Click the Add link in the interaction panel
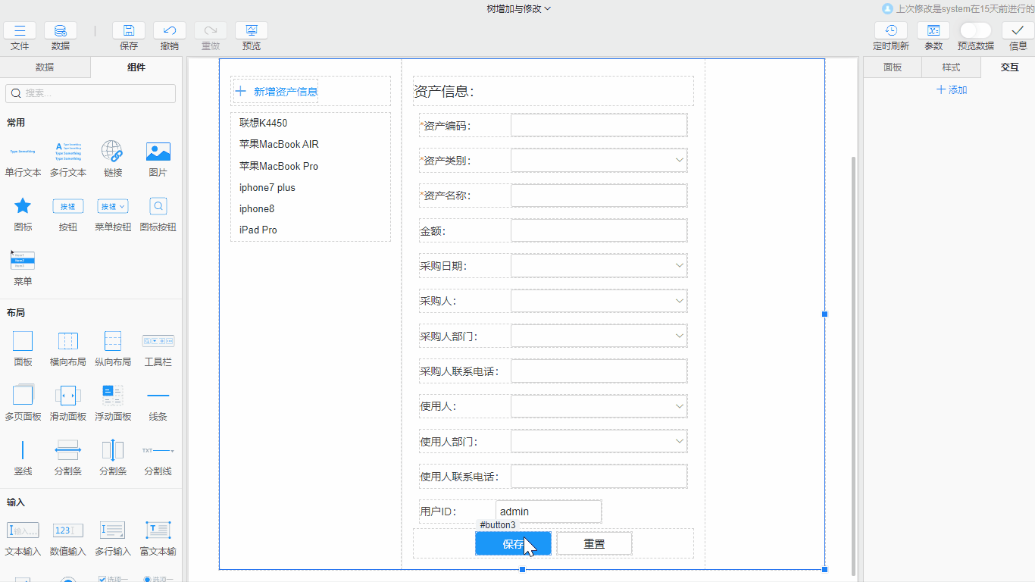This screenshot has width=1035, height=582. (952, 90)
